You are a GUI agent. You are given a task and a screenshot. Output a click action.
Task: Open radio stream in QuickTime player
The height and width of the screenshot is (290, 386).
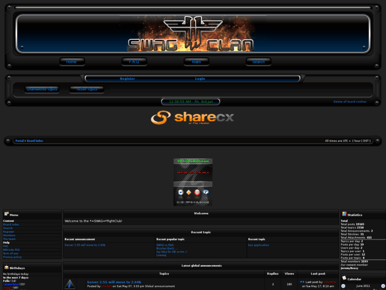click(x=205, y=192)
